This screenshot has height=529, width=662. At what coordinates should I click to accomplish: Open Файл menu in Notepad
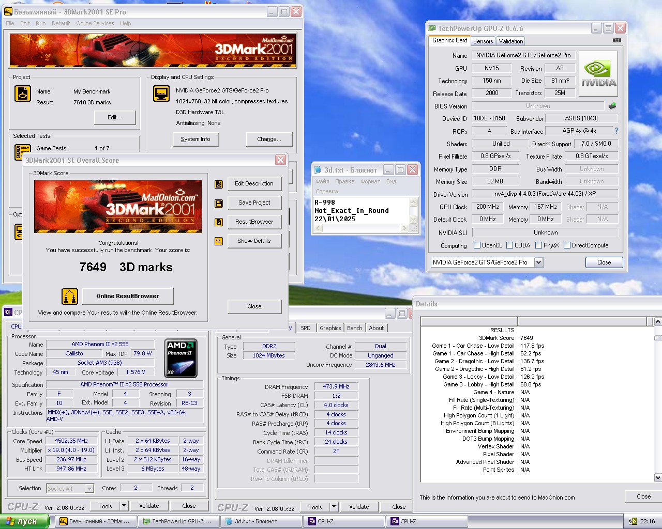(x=322, y=181)
